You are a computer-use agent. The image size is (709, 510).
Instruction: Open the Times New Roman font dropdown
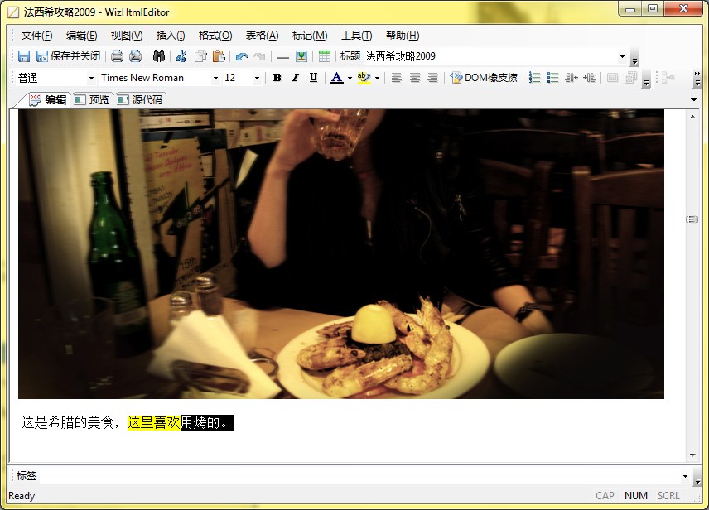pos(216,78)
